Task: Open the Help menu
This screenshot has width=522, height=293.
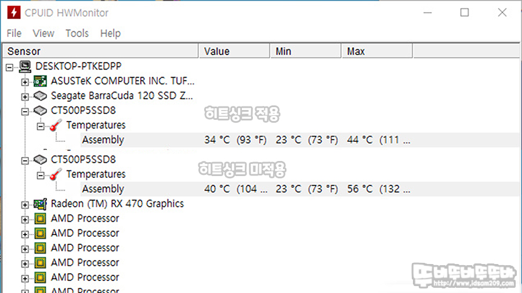Action: click(x=111, y=33)
